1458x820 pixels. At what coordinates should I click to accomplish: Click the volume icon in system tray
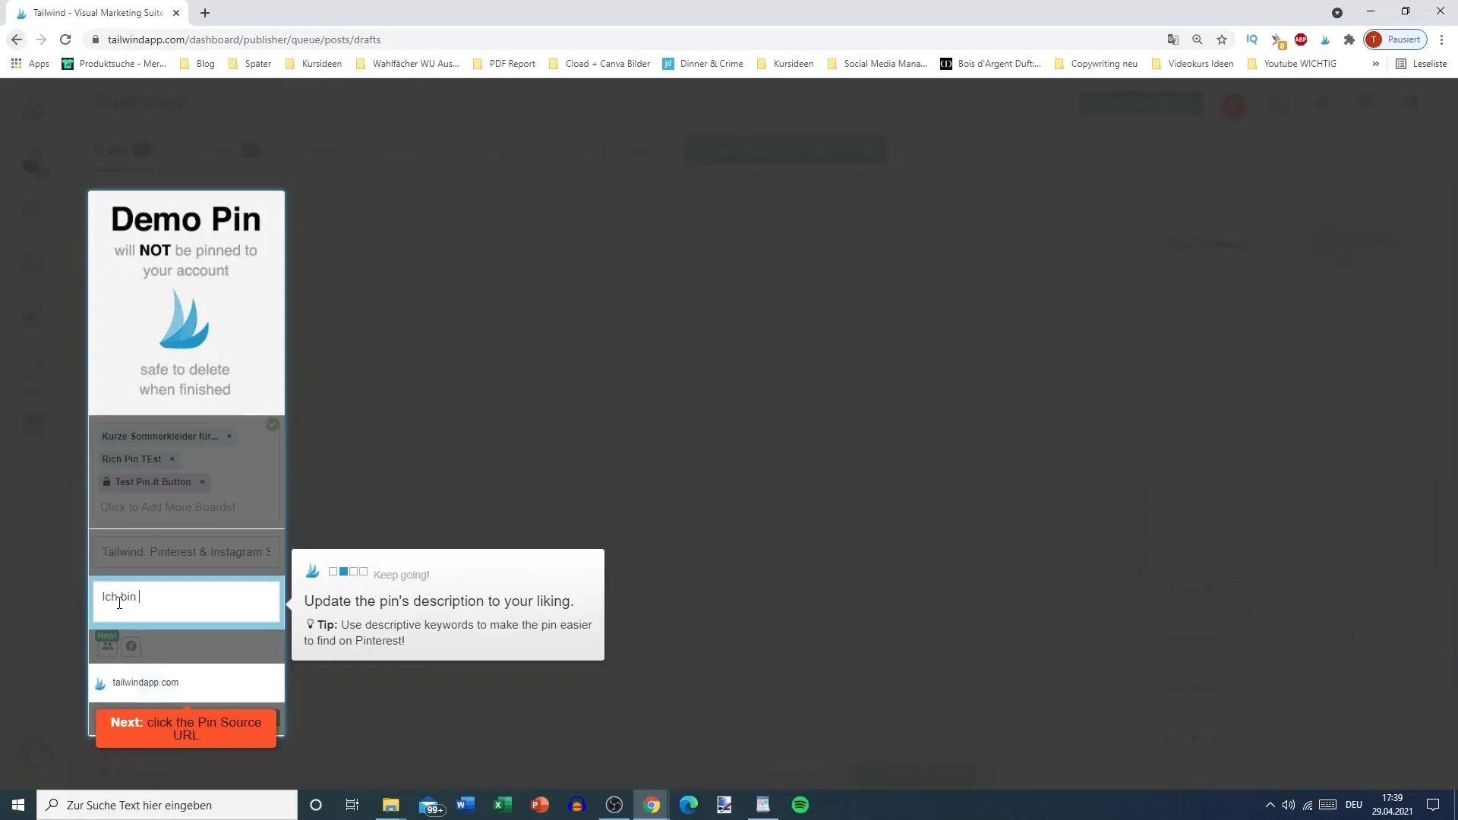click(1289, 805)
